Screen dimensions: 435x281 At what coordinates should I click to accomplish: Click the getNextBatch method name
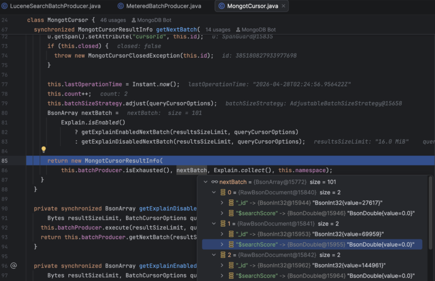coord(176,30)
